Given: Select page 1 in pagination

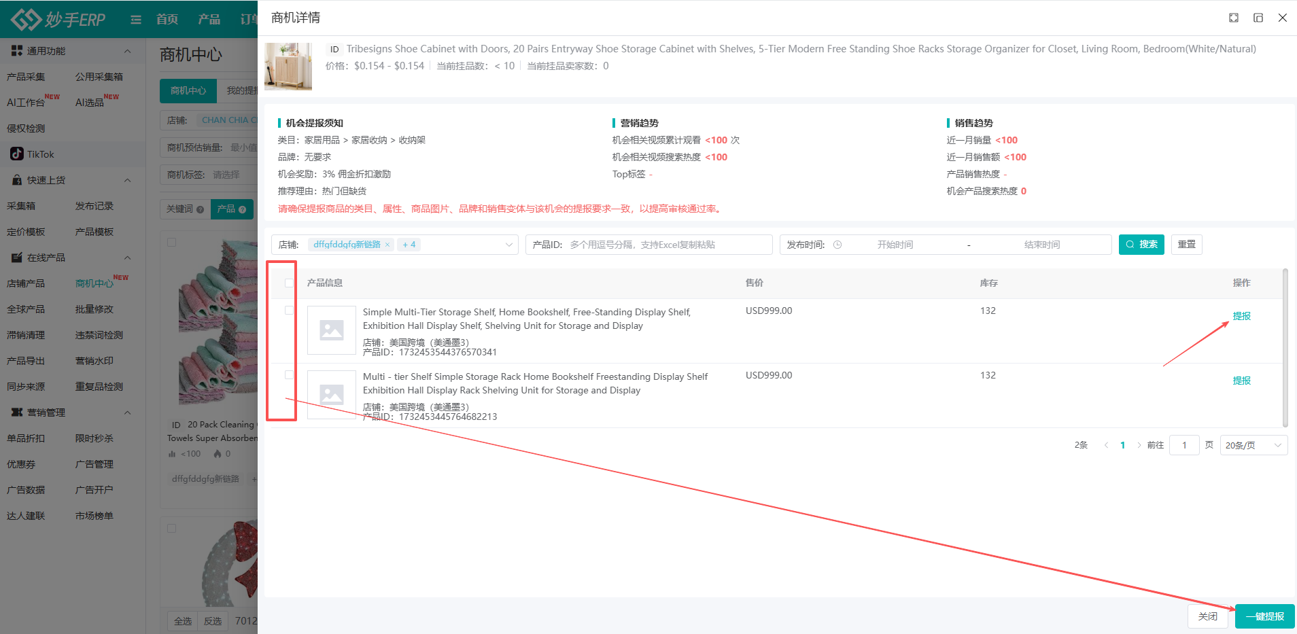Looking at the screenshot, I should click(x=1122, y=445).
